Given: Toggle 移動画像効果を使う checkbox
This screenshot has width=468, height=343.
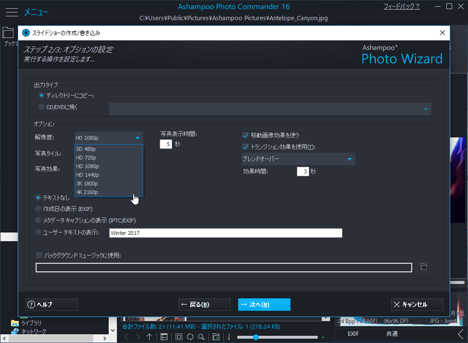Looking at the screenshot, I should point(245,135).
